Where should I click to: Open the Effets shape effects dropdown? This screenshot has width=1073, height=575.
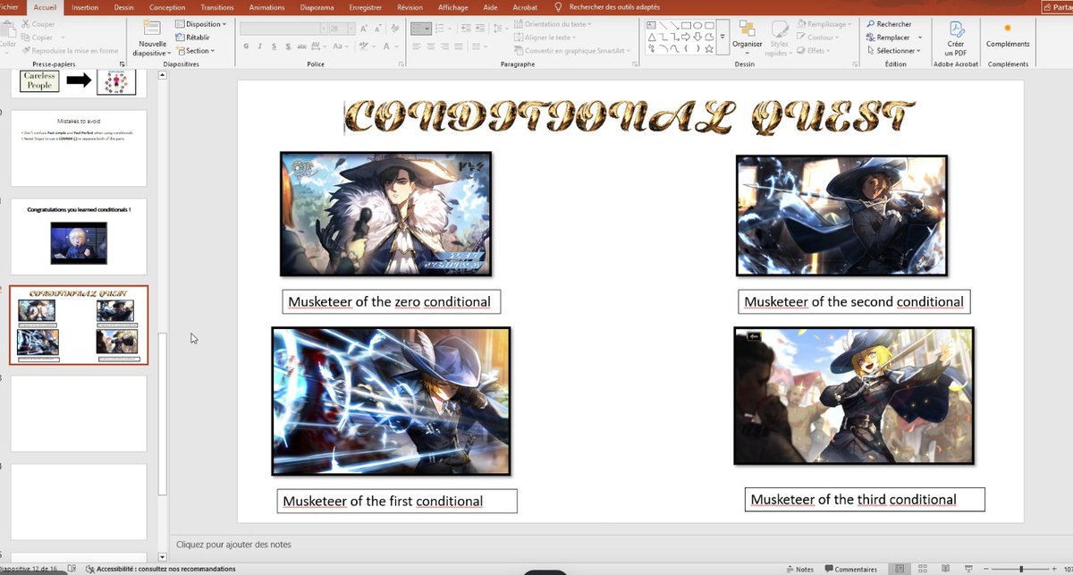coord(815,51)
